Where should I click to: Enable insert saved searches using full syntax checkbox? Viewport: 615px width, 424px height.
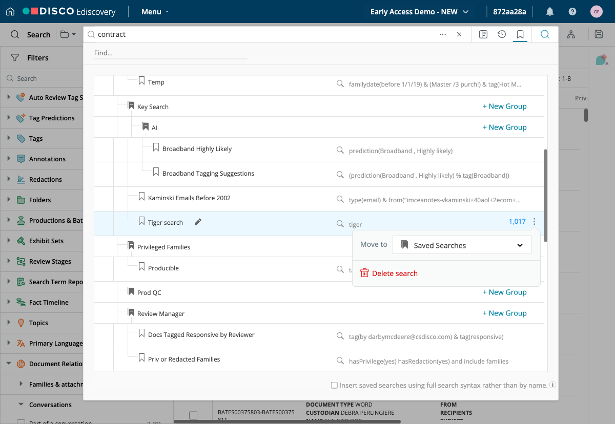(x=334, y=385)
